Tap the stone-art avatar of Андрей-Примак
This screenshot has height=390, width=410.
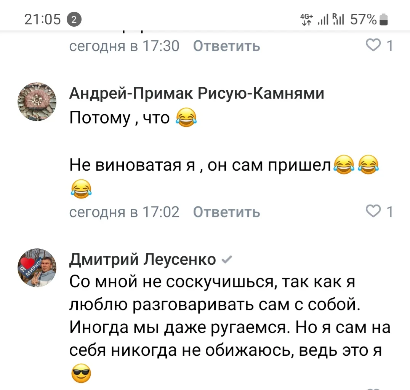pyautogui.click(x=37, y=102)
